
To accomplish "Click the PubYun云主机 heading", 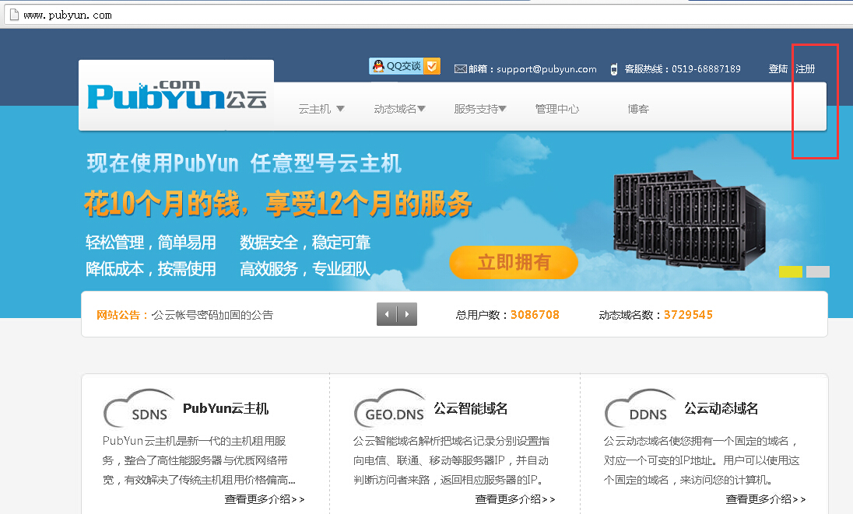I will tap(226, 408).
